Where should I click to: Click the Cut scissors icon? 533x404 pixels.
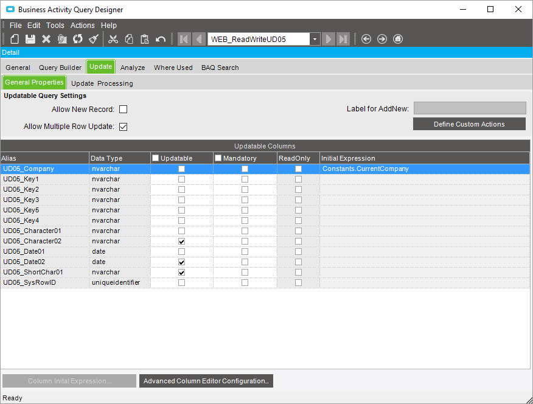[113, 39]
